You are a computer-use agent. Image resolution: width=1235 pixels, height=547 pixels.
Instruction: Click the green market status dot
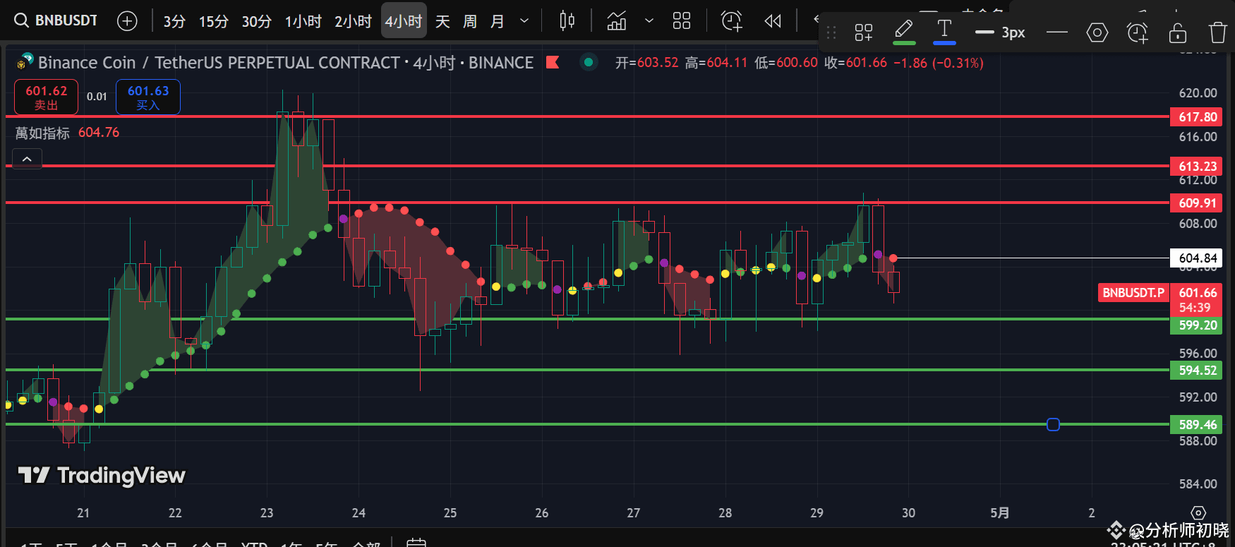coord(589,63)
